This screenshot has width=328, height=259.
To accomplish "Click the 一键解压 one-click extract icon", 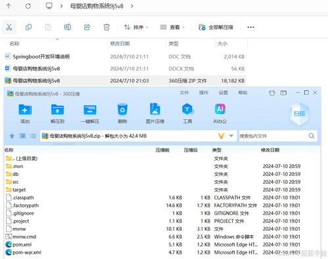I will click(90, 114).
